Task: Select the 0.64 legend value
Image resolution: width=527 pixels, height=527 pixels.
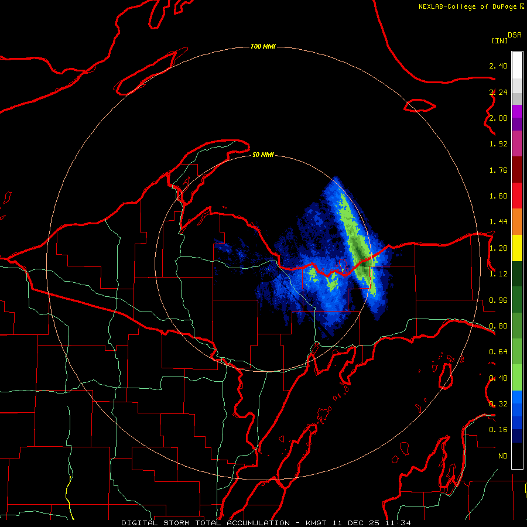Action: (498, 352)
